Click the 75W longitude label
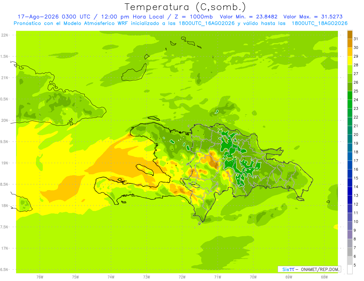 click(x=75, y=277)
